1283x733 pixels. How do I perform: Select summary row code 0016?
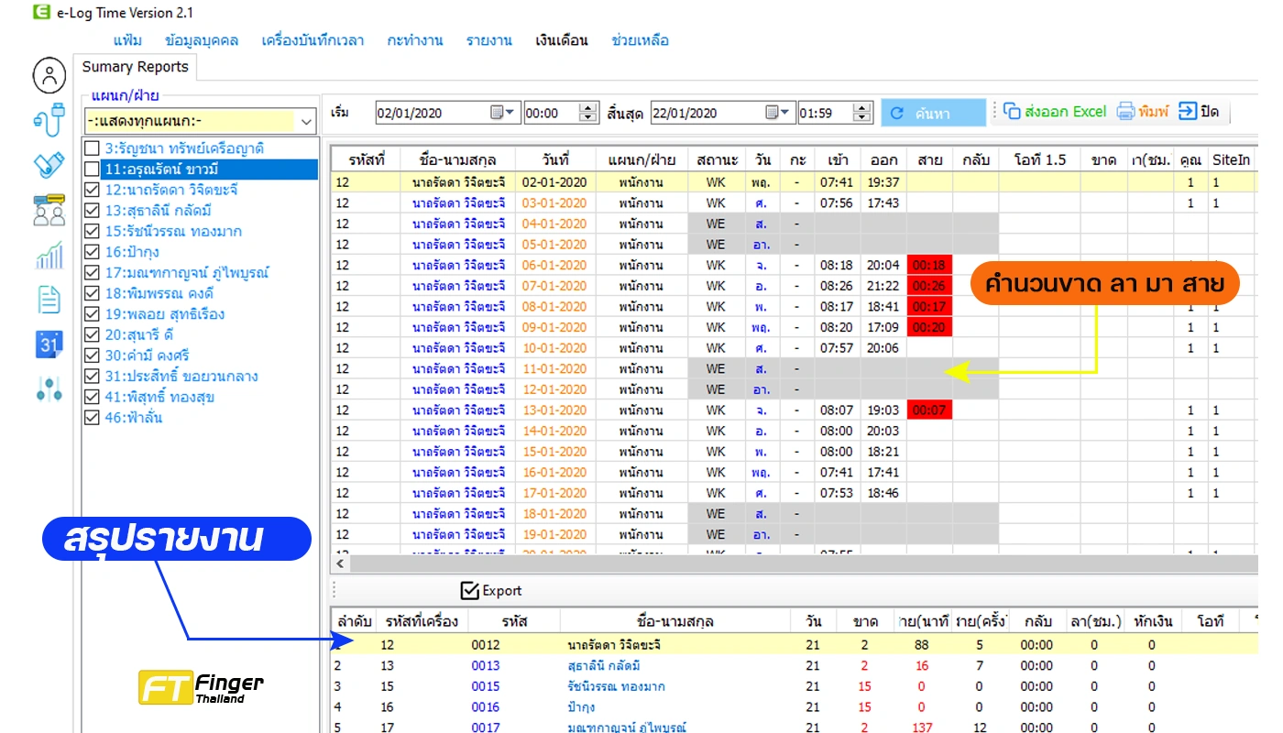(486, 706)
